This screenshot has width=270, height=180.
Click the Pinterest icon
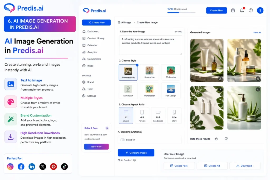coord(54,167)
